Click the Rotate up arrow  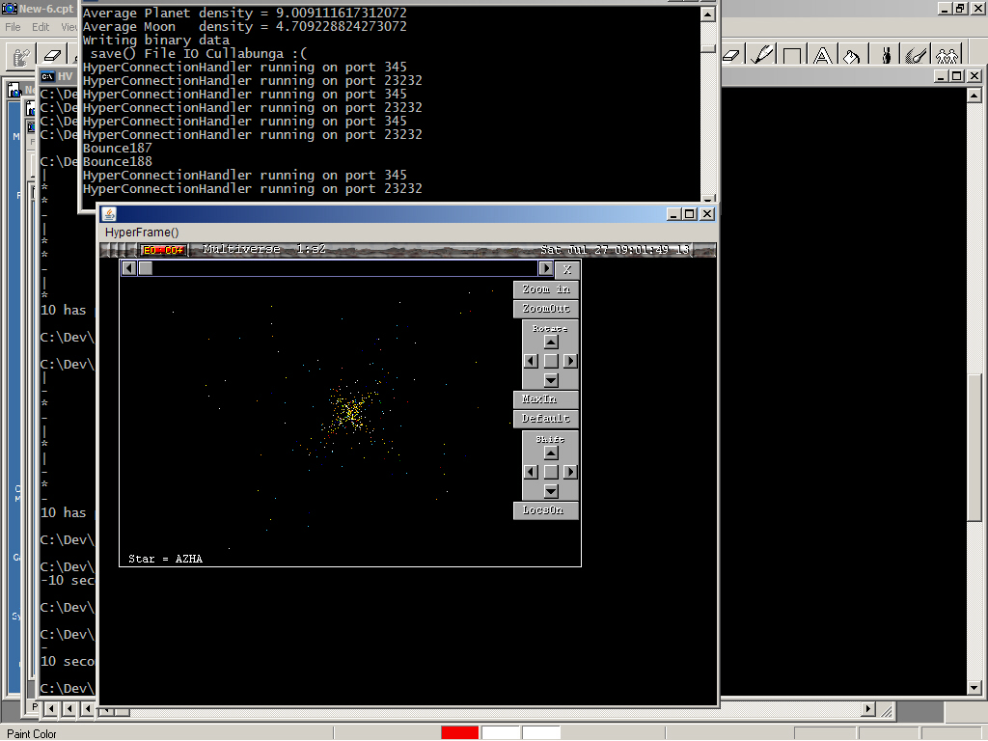click(551, 342)
